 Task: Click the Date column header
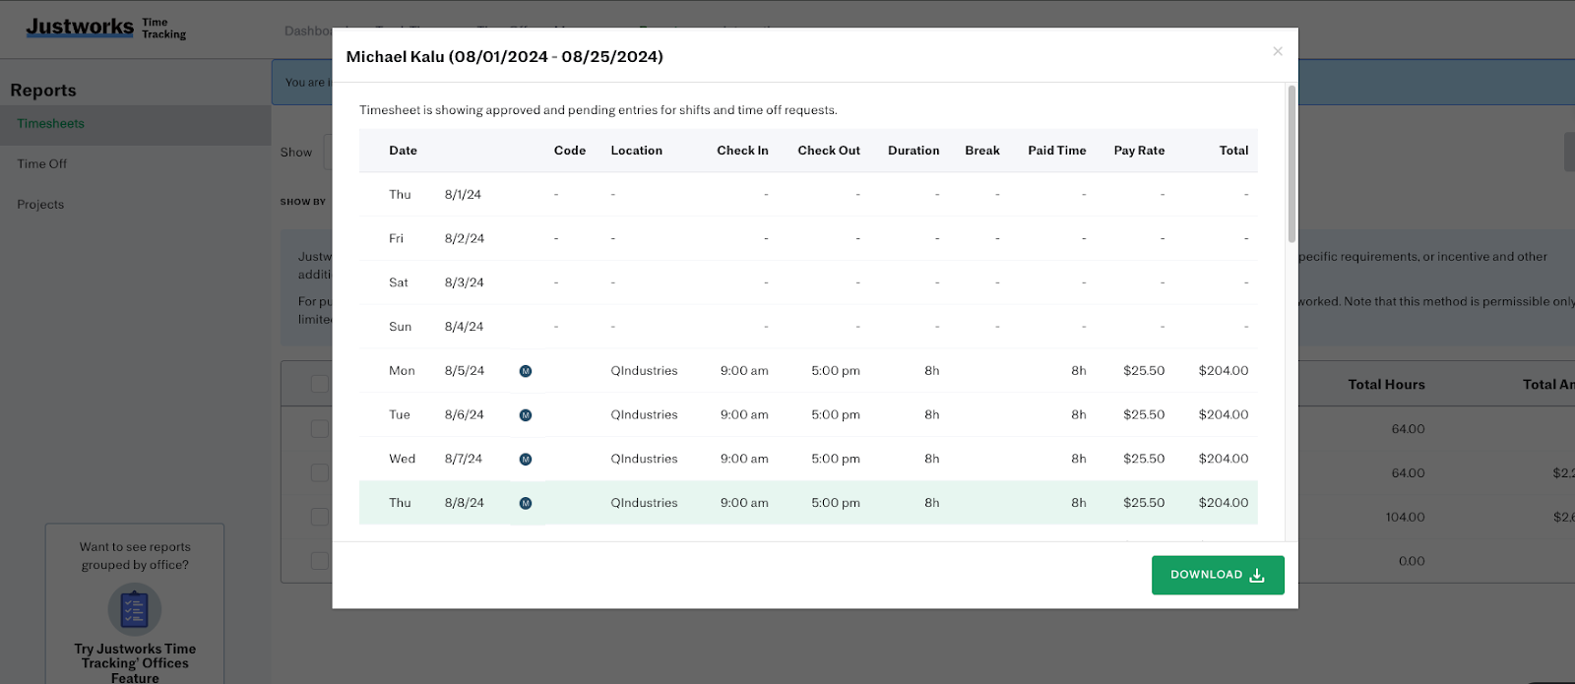coord(404,151)
